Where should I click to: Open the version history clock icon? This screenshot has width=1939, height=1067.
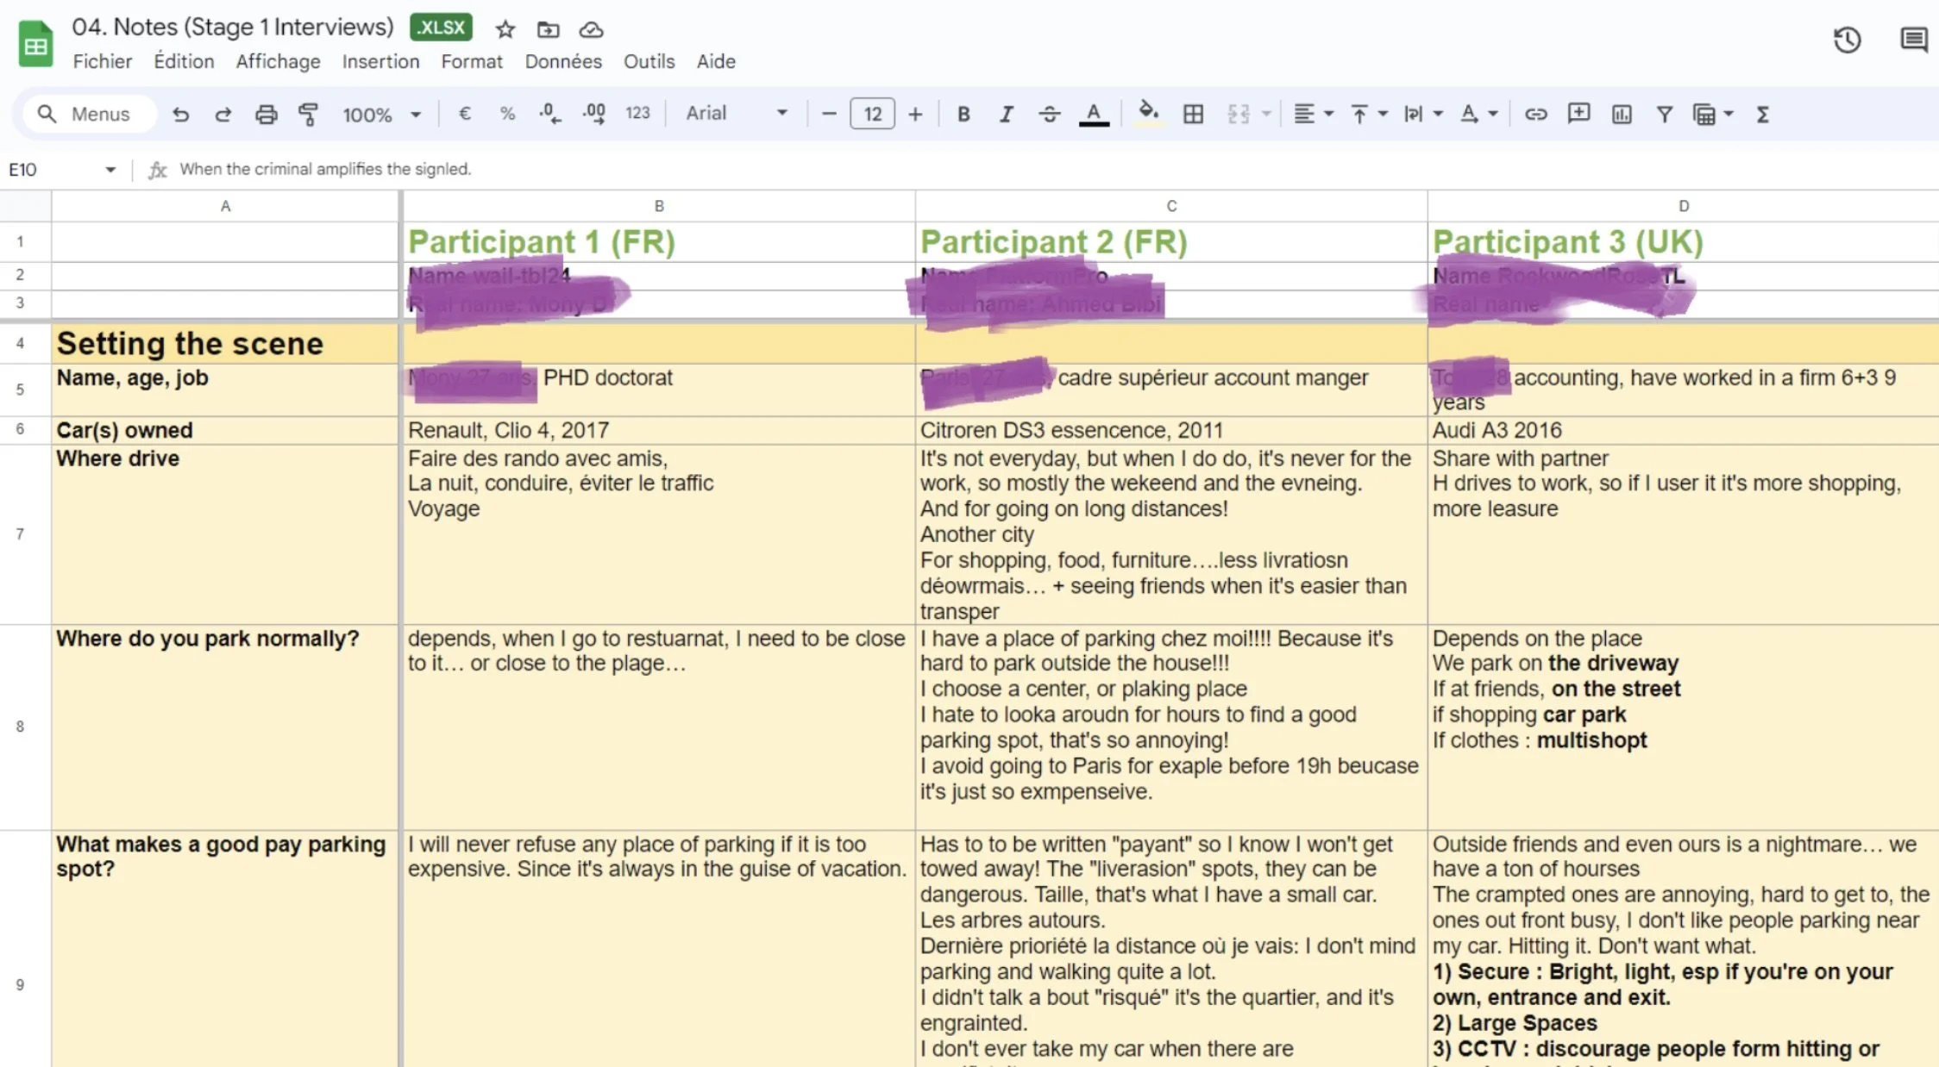pos(1846,40)
